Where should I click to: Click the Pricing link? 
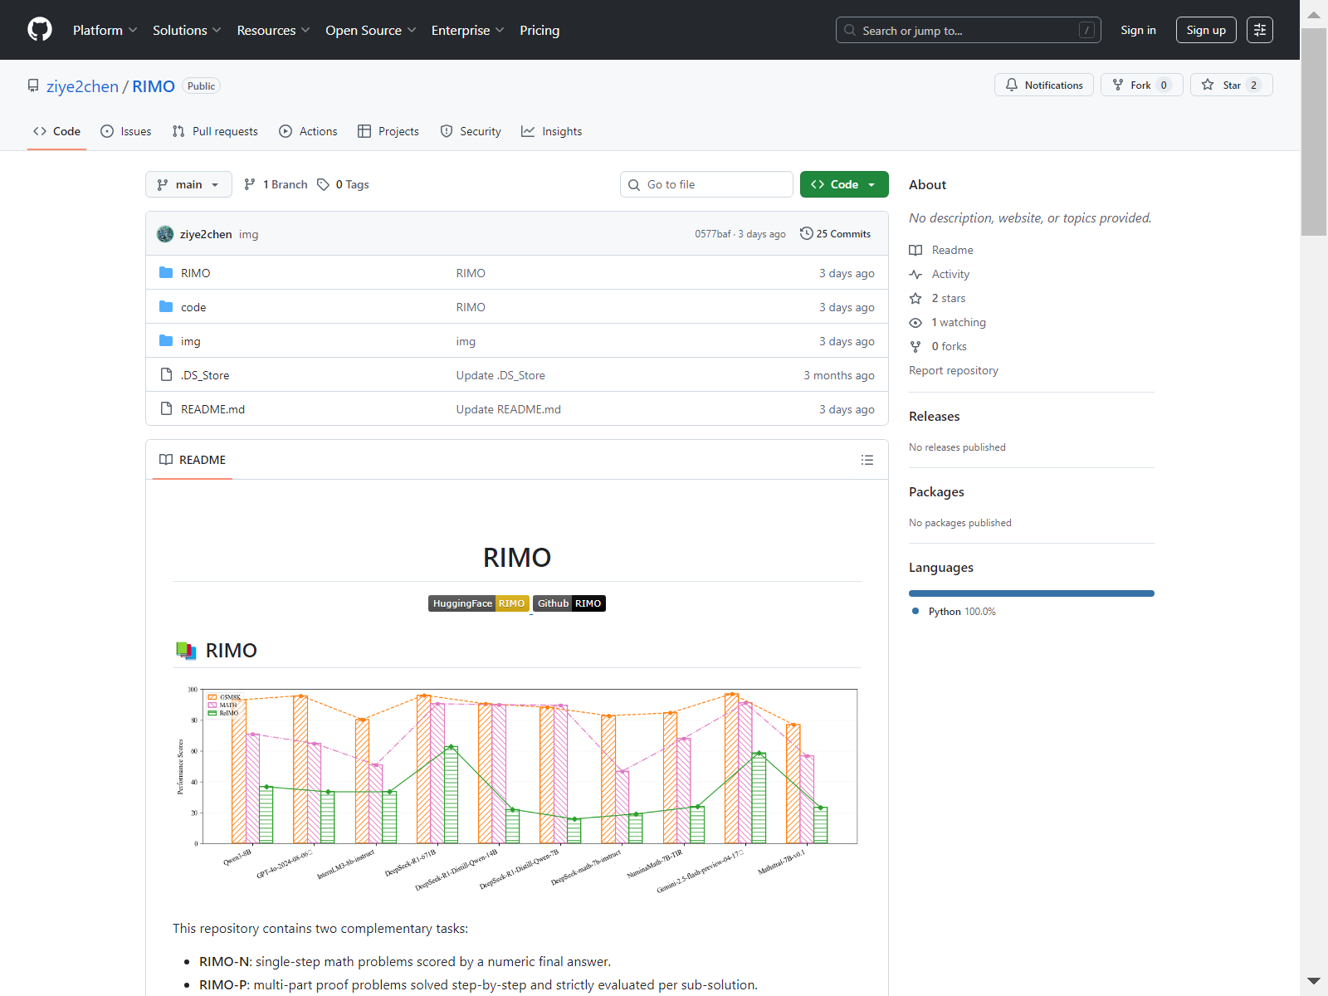[539, 30]
